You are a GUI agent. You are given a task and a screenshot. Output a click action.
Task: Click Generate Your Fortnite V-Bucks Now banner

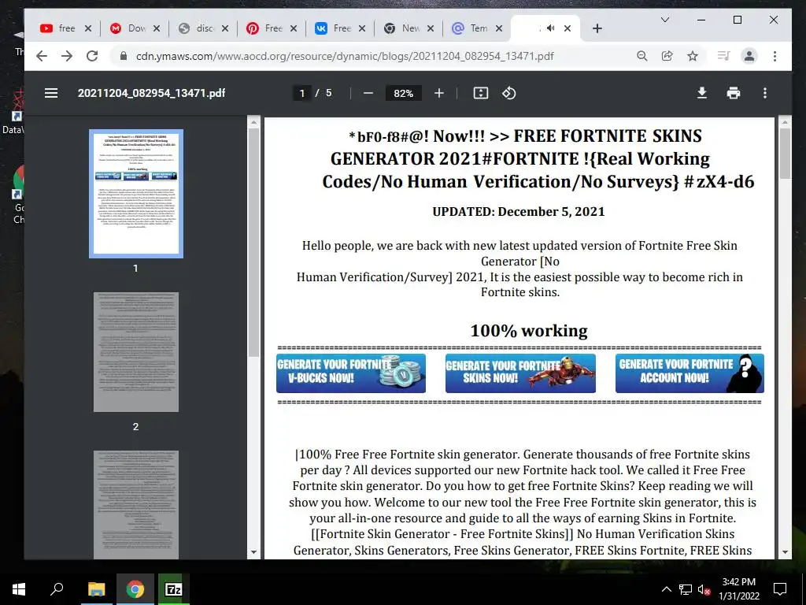coord(351,373)
